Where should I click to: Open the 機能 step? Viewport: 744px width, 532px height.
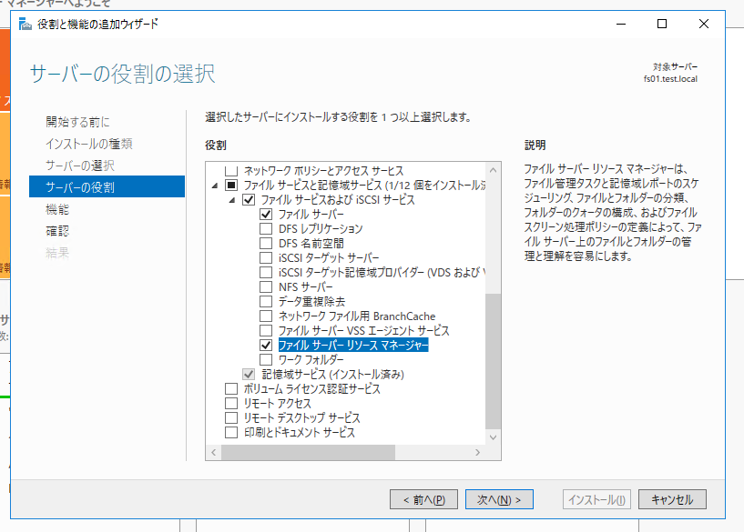pyautogui.click(x=57, y=209)
